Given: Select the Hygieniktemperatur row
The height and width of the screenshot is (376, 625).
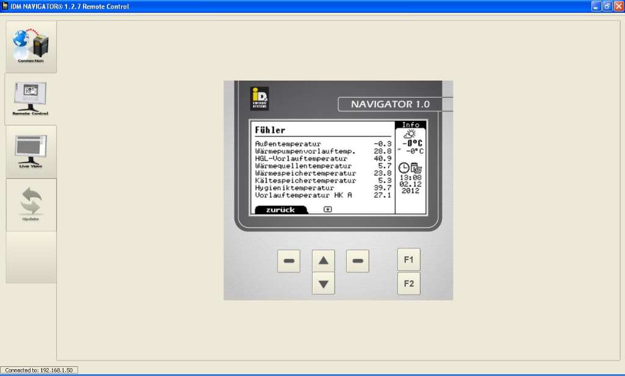Looking at the screenshot, I should [x=323, y=188].
